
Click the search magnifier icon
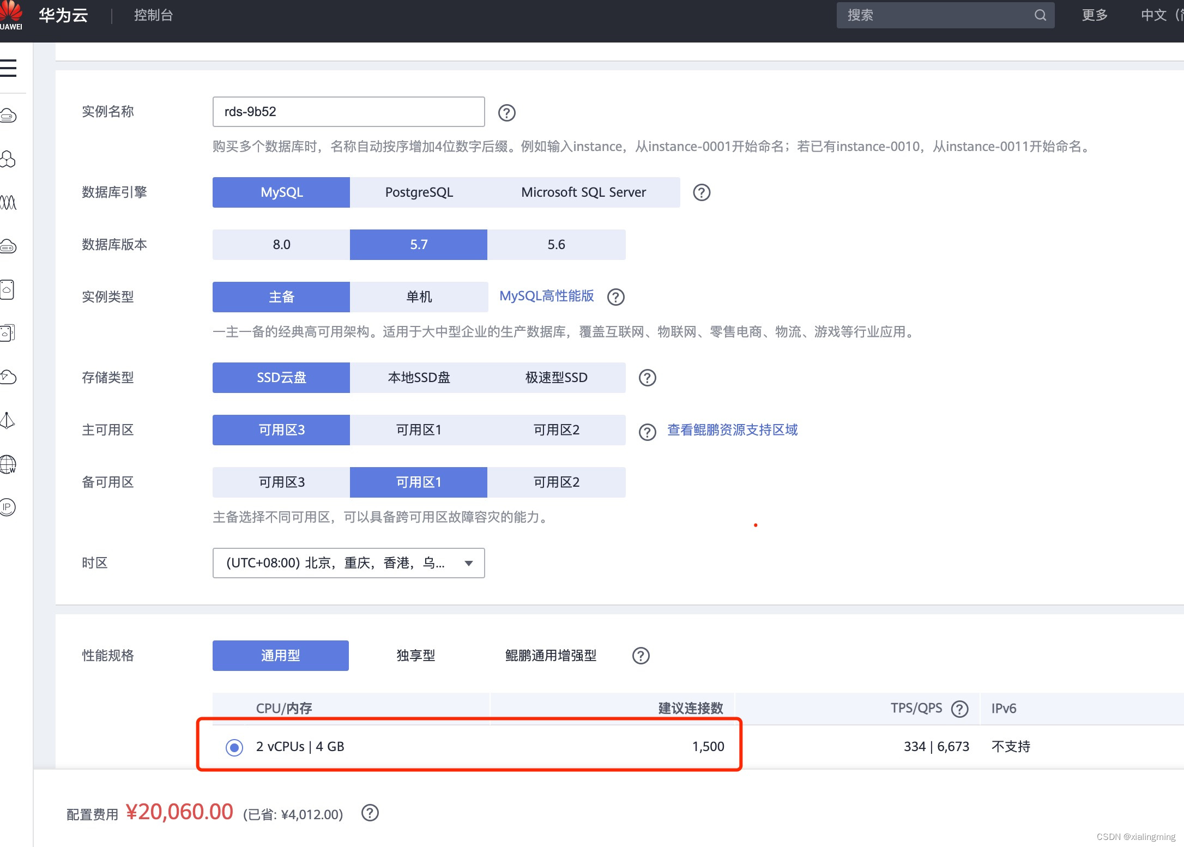click(1040, 15)
